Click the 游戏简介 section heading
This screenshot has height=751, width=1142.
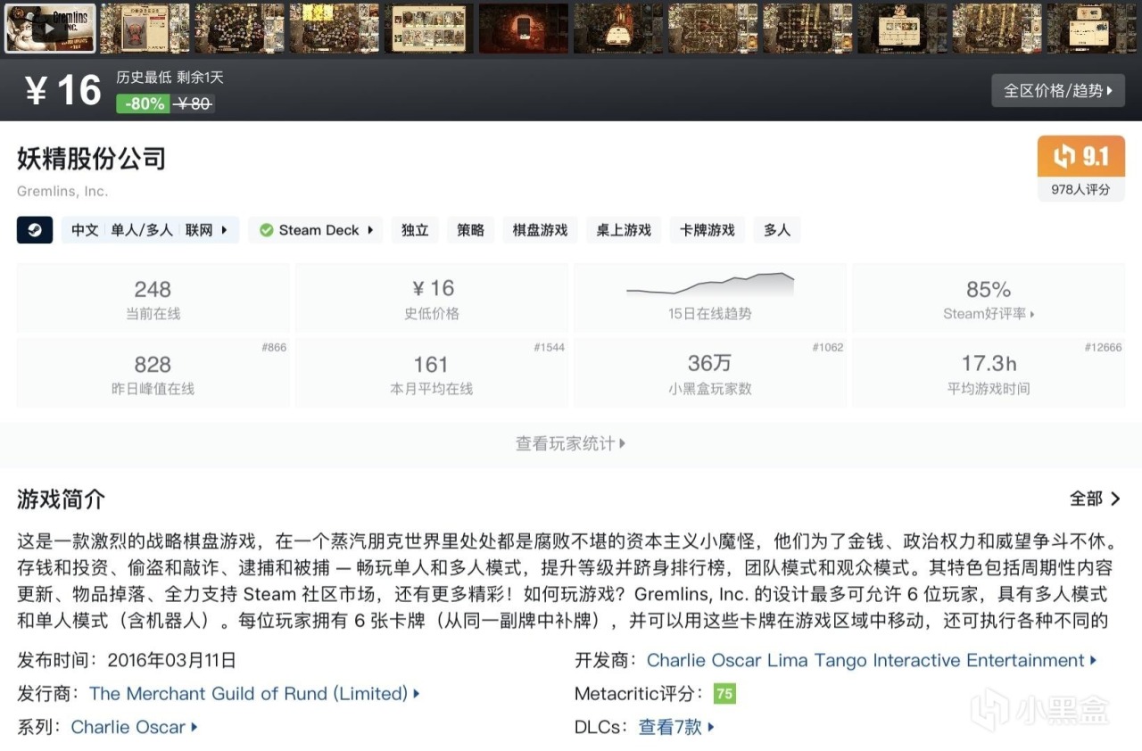[x=61, y=499]
